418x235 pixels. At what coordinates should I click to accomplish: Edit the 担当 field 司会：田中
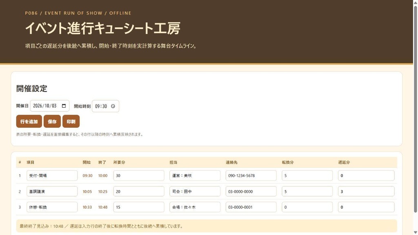tap(195, 191)
